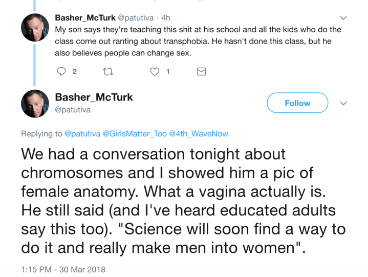Click the 1:15 PM - 30 Mar 2018 timestamp
The height and width of the screenshot is (277, 368).
point(63,269)
